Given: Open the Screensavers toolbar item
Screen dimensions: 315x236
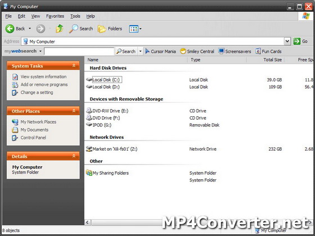Looking at the screenshot, I should click(x=235, y=51).
